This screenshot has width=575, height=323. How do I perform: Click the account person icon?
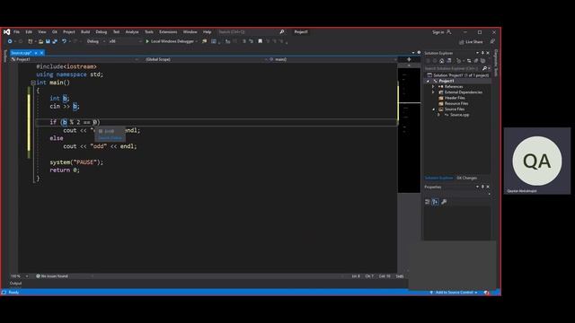pos(449,32)
